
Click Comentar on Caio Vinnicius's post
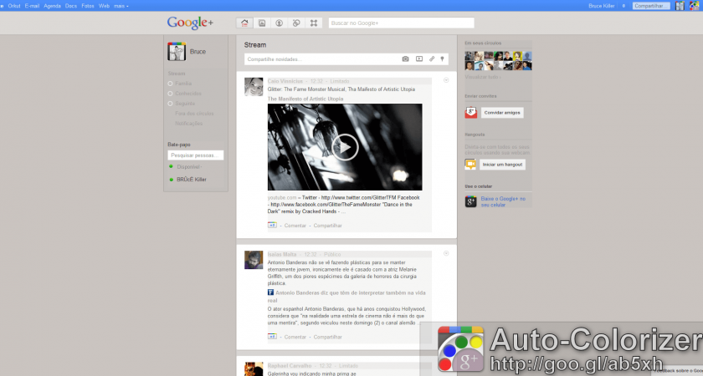pyautogui.click(x=295, y=226)
